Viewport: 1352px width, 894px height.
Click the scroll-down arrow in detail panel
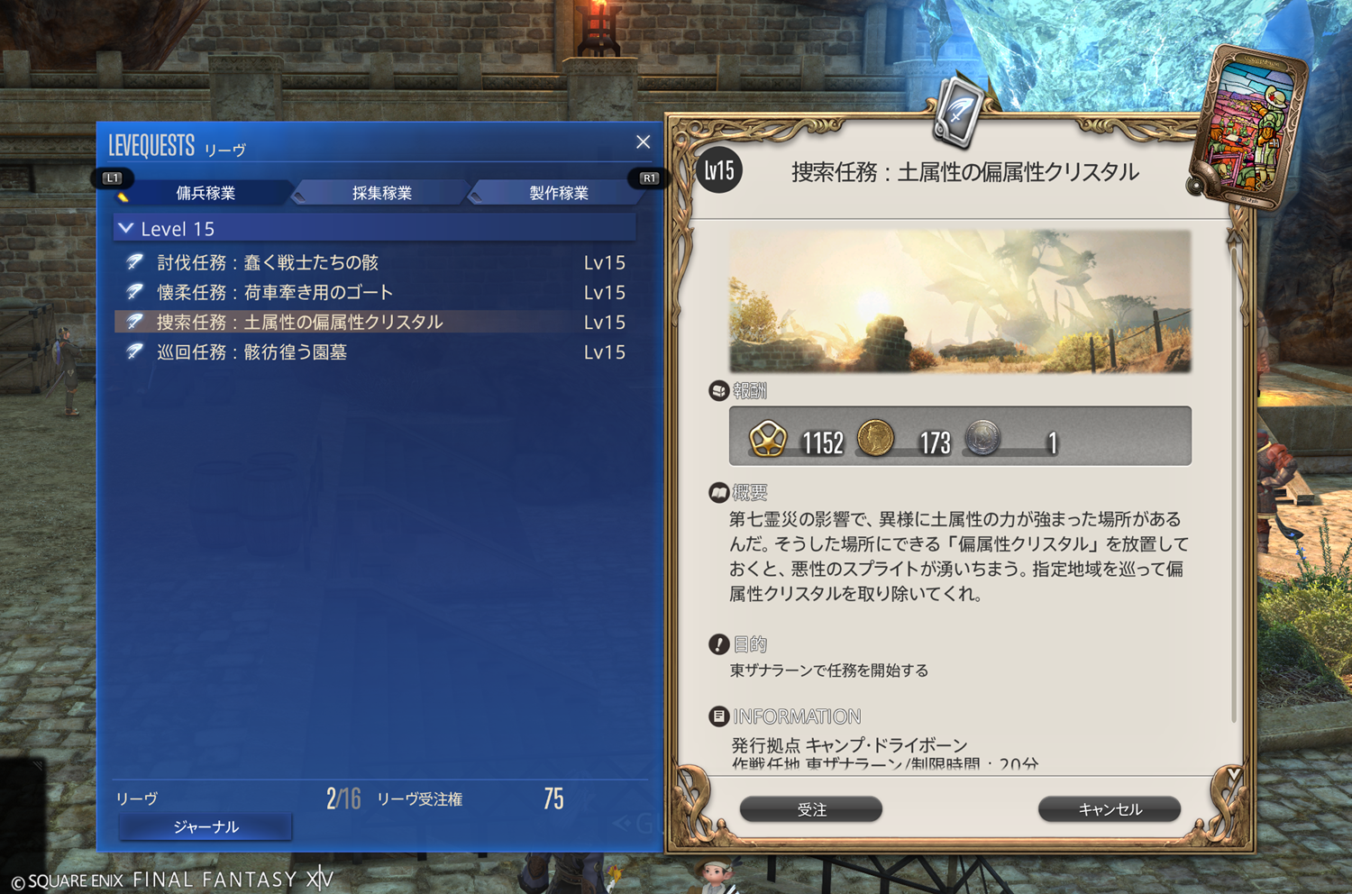click(1234, 774)
